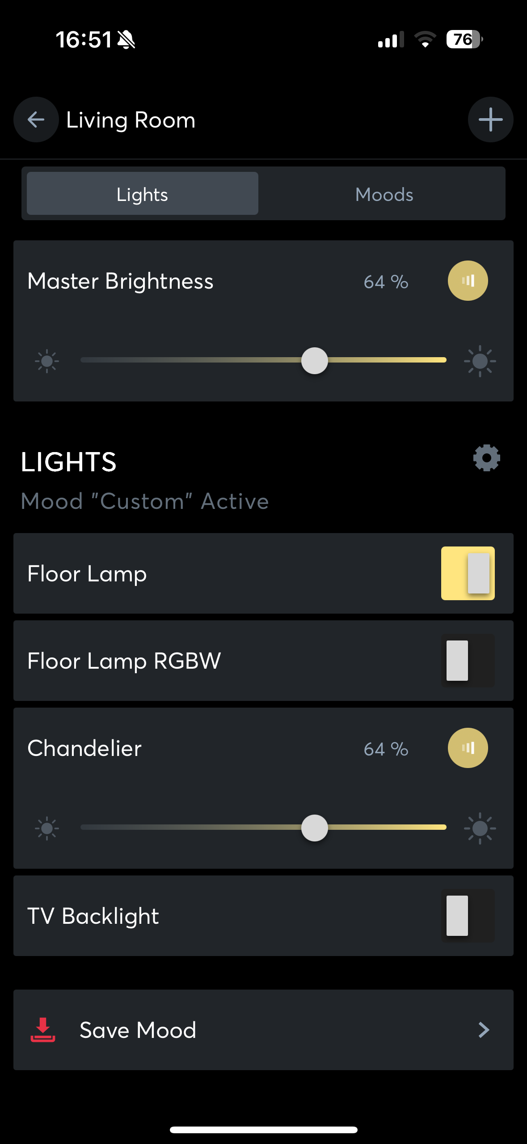Tap the Chandelier bright sun icon
Image resolution: width=527 pixels, height=1144 pixels.
coord(480,828)
